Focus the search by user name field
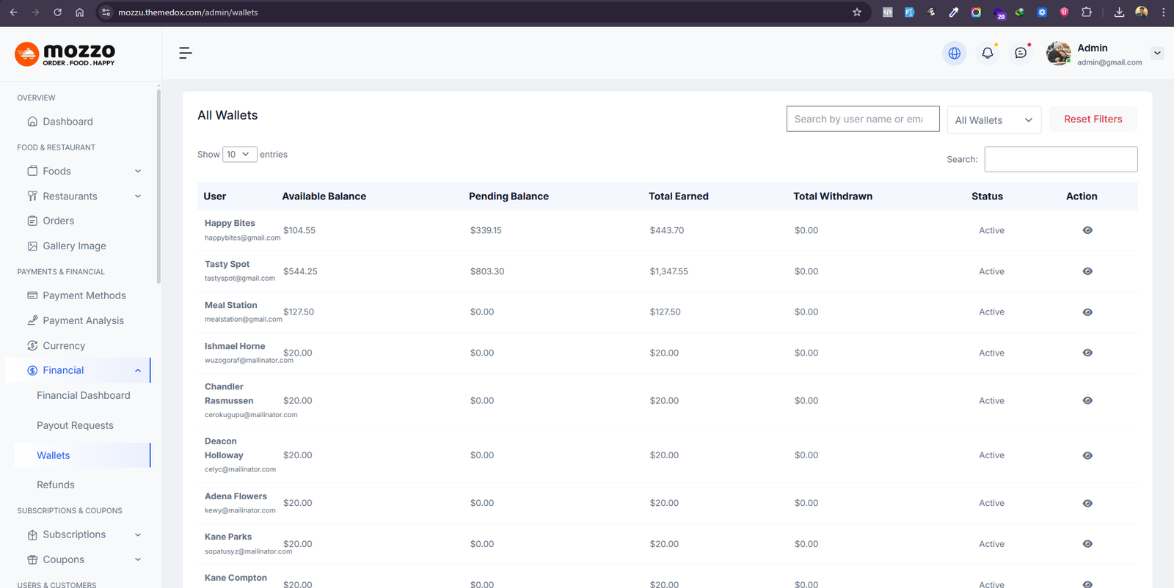 point(862,120)
